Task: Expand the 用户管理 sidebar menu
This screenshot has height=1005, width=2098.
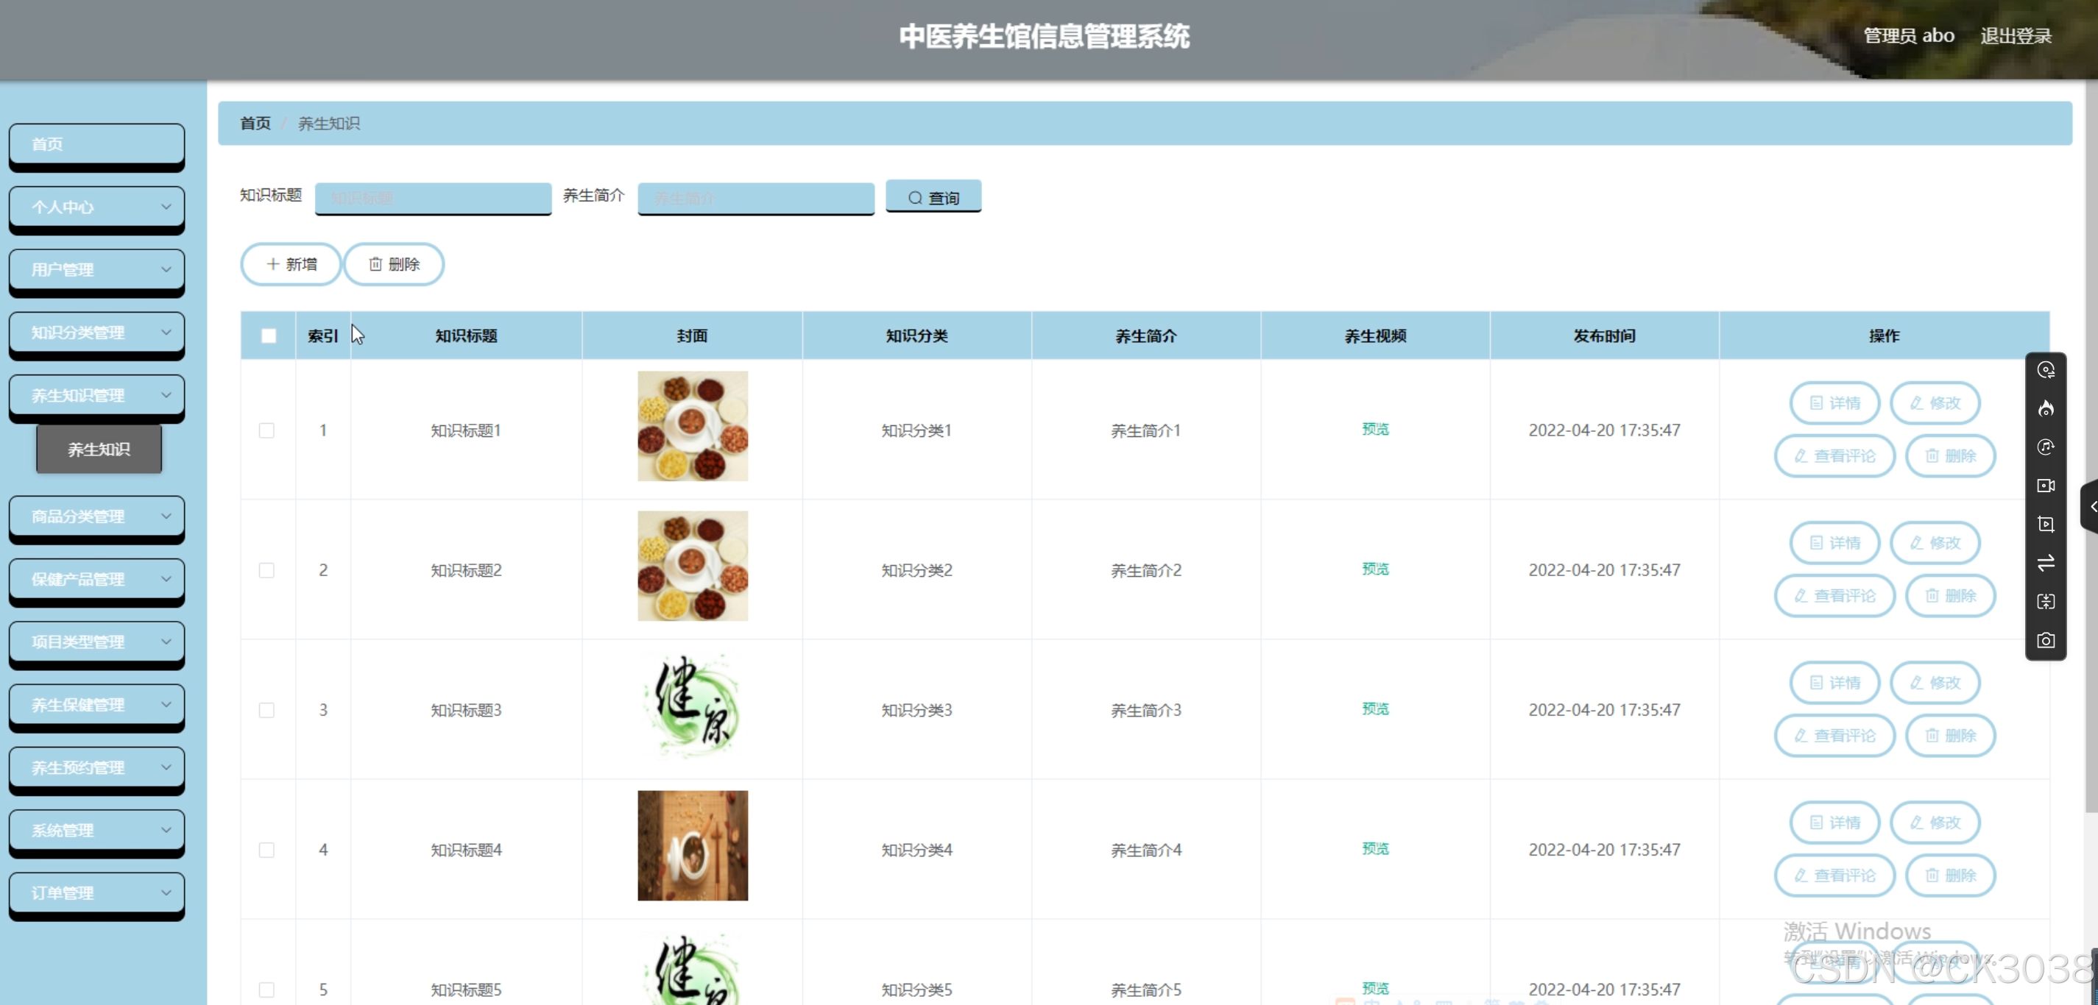Action: (97, 269)
